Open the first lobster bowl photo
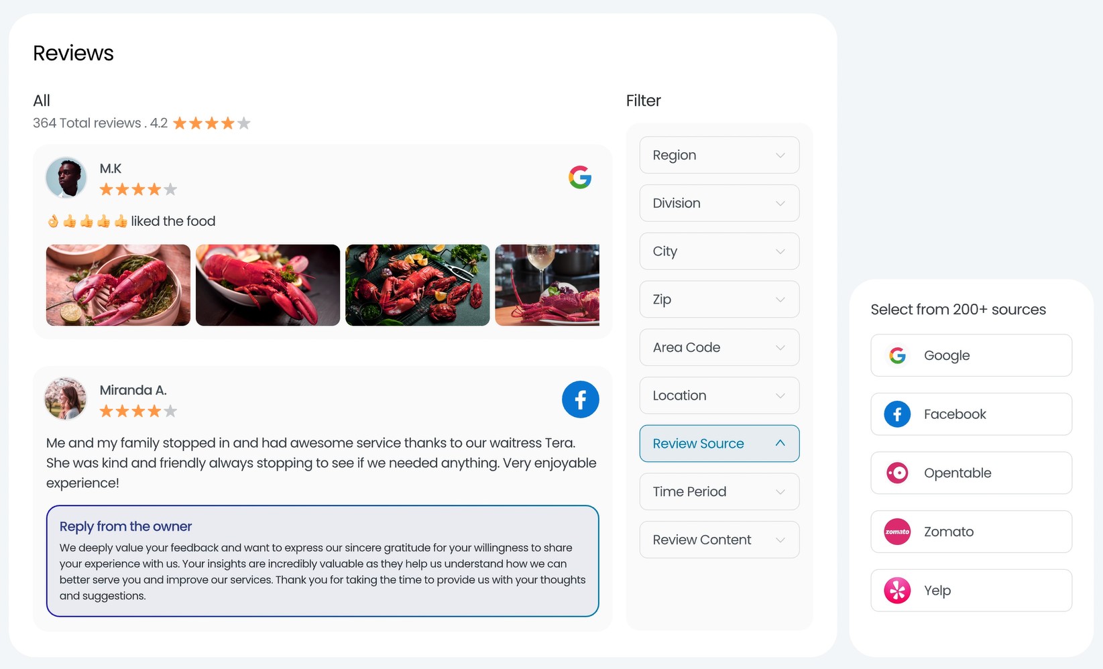The width and height of the screenshot is (1103, 669). 118,285
